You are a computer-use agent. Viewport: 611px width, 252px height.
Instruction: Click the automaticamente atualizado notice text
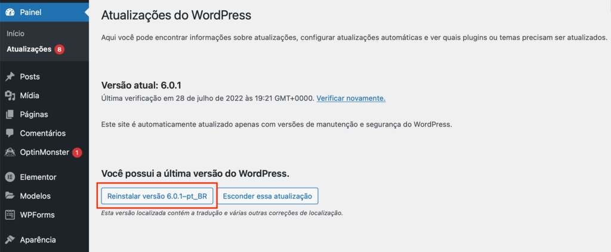pos(276,125)
